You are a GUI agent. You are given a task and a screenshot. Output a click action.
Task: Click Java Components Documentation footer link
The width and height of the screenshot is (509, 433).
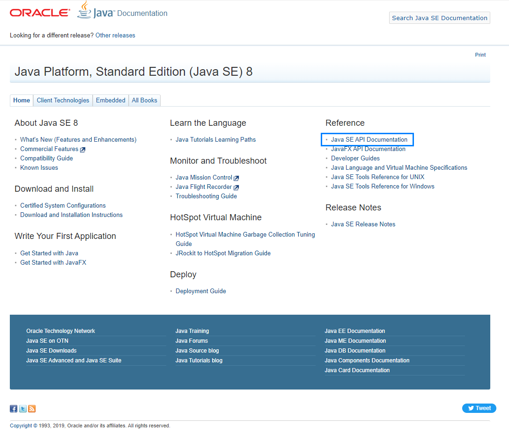(367, 361)
